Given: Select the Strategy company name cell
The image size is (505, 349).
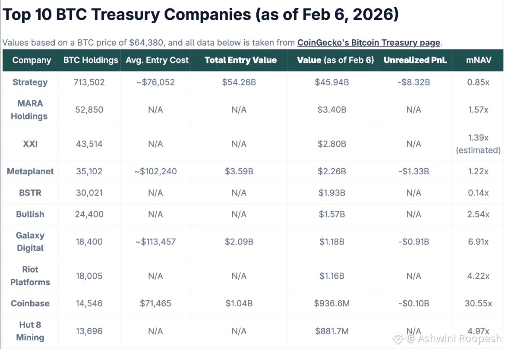Looking at the screenshot, I should [30, 82].
